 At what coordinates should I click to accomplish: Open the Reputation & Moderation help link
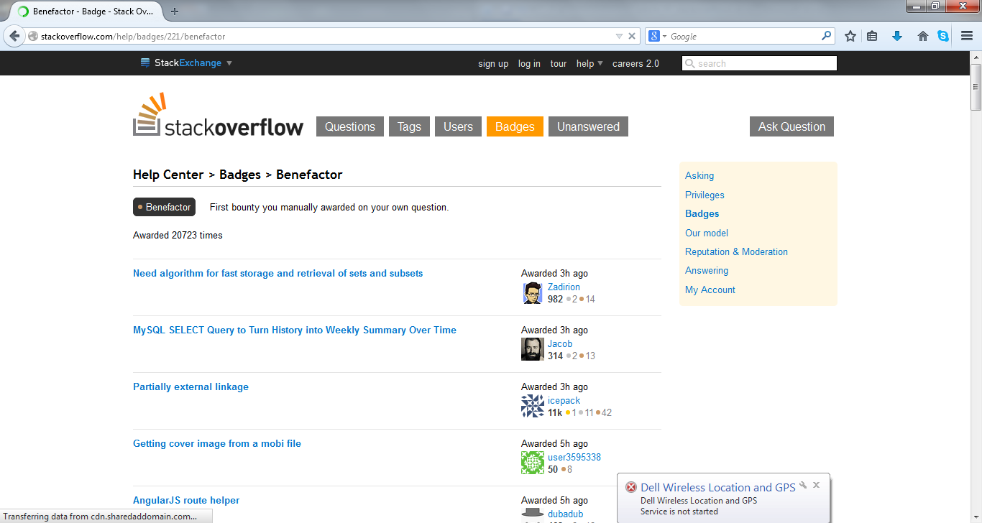pyautogui.click(x=736, y=251)
